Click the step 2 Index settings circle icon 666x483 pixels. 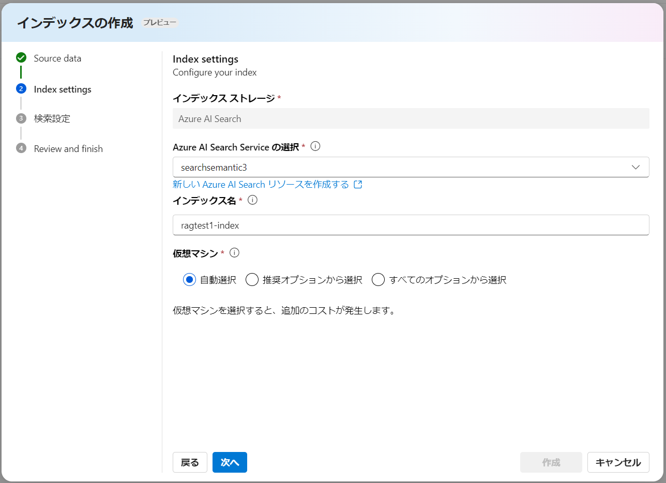point(21,88)
